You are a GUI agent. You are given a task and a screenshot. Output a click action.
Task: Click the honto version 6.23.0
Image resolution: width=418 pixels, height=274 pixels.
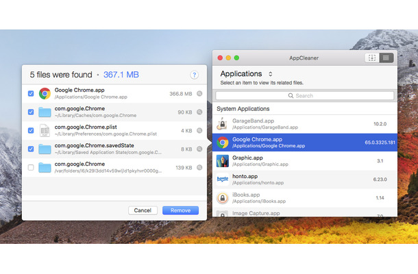click(x=380, y=179)
